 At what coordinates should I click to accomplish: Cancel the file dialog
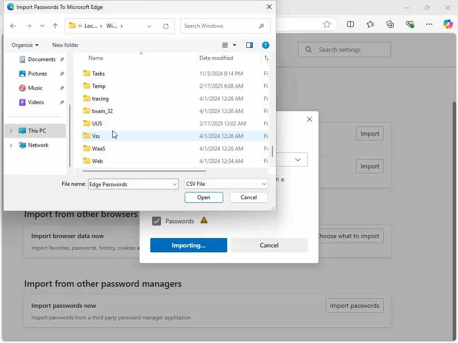click(x=249, y=197)
